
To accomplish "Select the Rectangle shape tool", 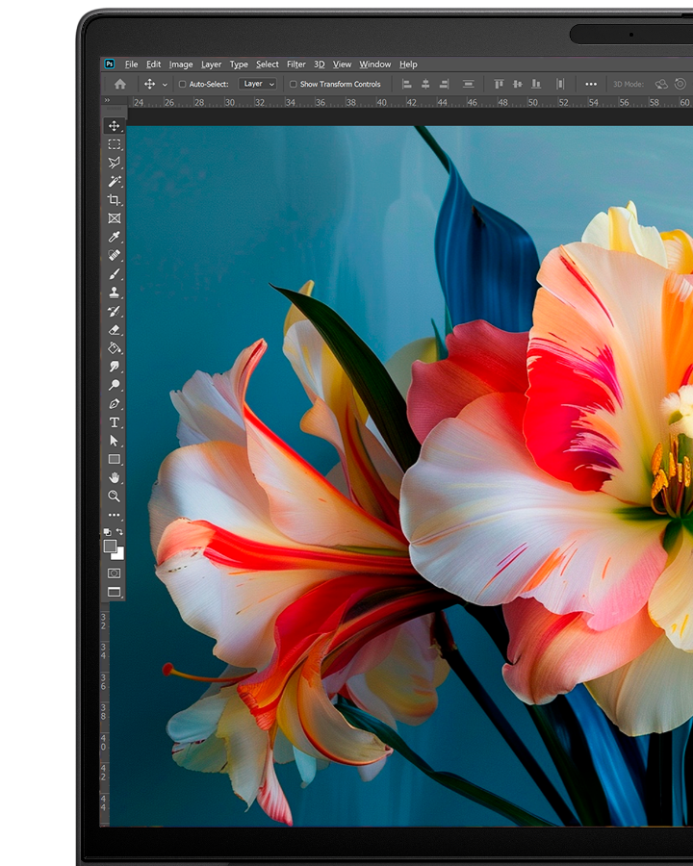I will click(x=115, y=459).
